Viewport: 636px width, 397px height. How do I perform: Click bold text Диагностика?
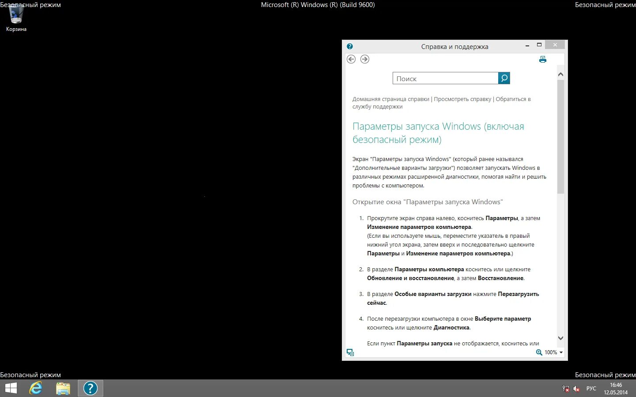coord(451,328)
